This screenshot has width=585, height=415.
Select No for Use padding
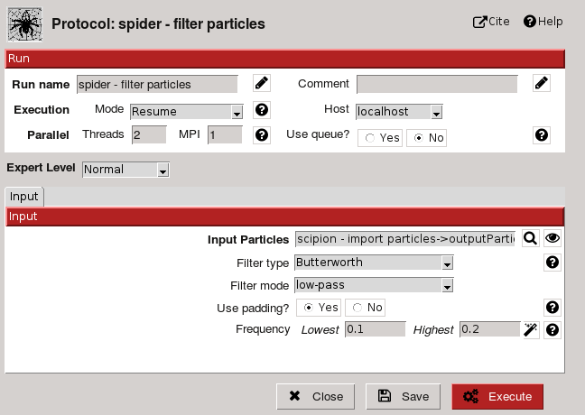click(365, 308)
